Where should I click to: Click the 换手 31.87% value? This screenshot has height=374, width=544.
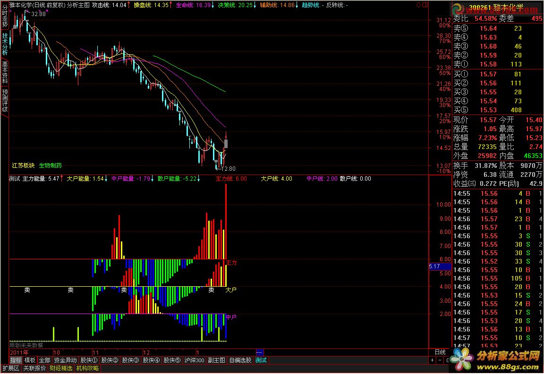[x=486, y=166]
